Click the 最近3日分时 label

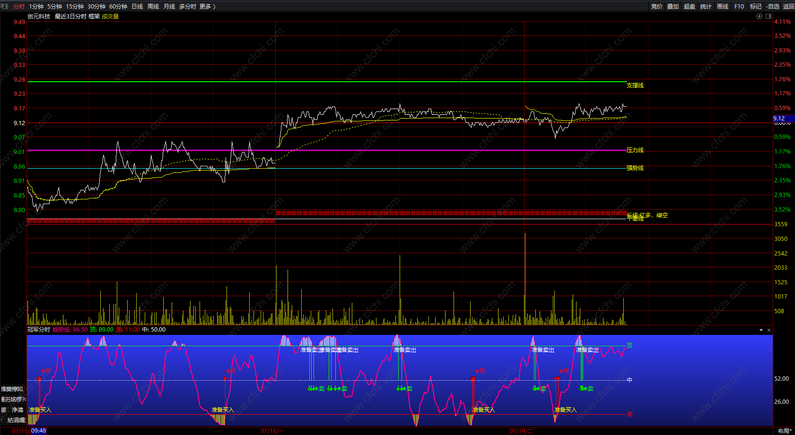[x=70, y=17]
